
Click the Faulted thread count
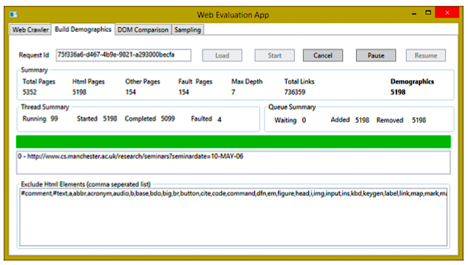coord(219,119)
